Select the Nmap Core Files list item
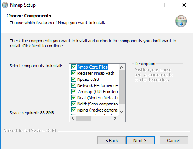The width and height of the screenshot is (193, 149). tap(92, 67)
